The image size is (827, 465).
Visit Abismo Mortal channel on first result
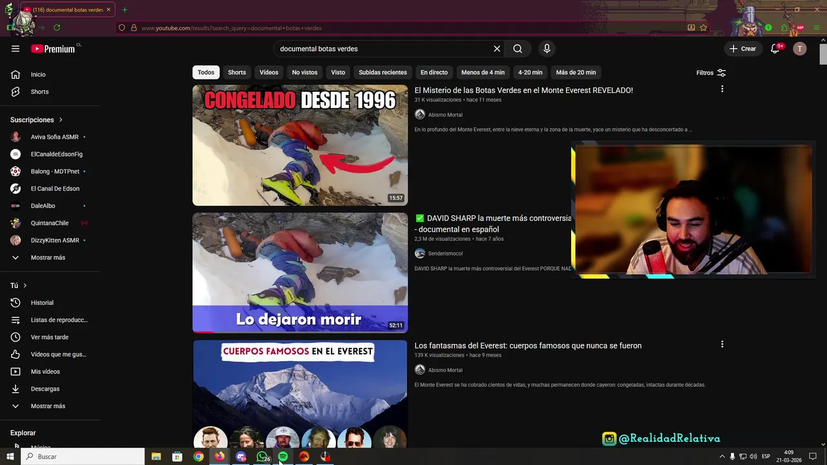[x=445, y=115]
